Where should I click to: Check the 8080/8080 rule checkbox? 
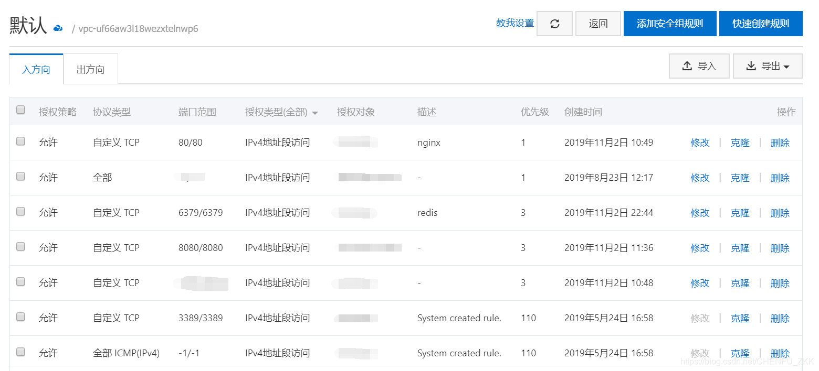click(x=20, y=246)
